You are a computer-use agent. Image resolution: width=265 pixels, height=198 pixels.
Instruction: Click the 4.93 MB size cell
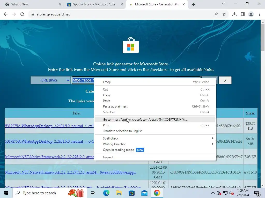click(x=250, y=172)
